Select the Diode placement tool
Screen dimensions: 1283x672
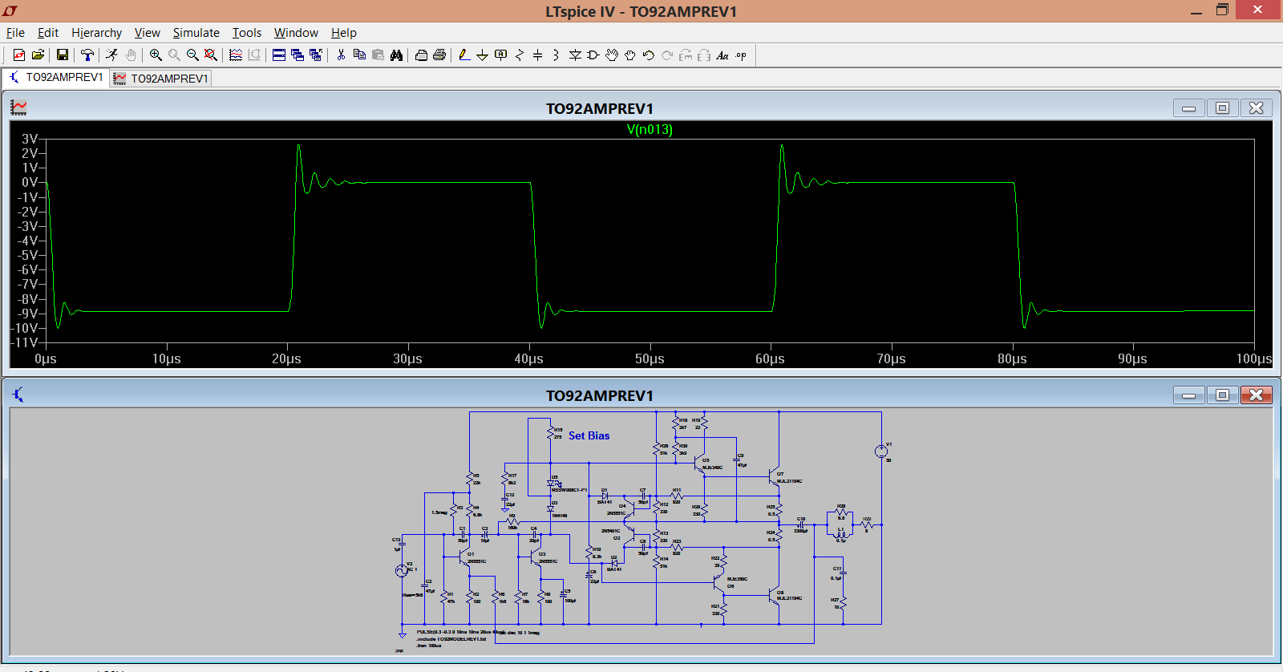(575, 55)
